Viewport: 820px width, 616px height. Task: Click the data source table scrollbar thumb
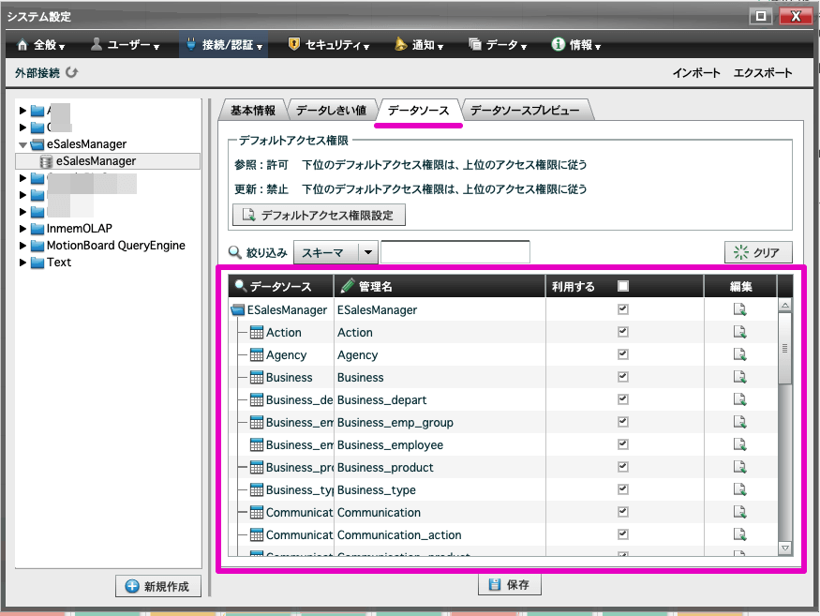[784, 348]
